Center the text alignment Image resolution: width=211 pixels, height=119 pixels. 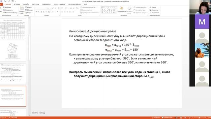tap(65, 12)
